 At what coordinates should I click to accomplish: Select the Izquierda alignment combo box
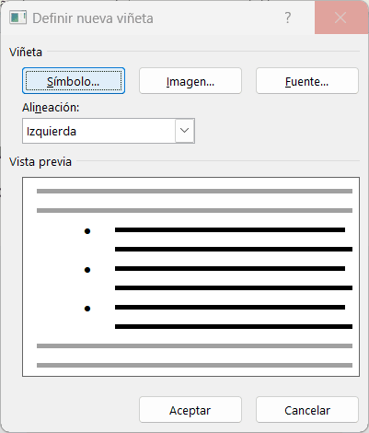(109, 131)
